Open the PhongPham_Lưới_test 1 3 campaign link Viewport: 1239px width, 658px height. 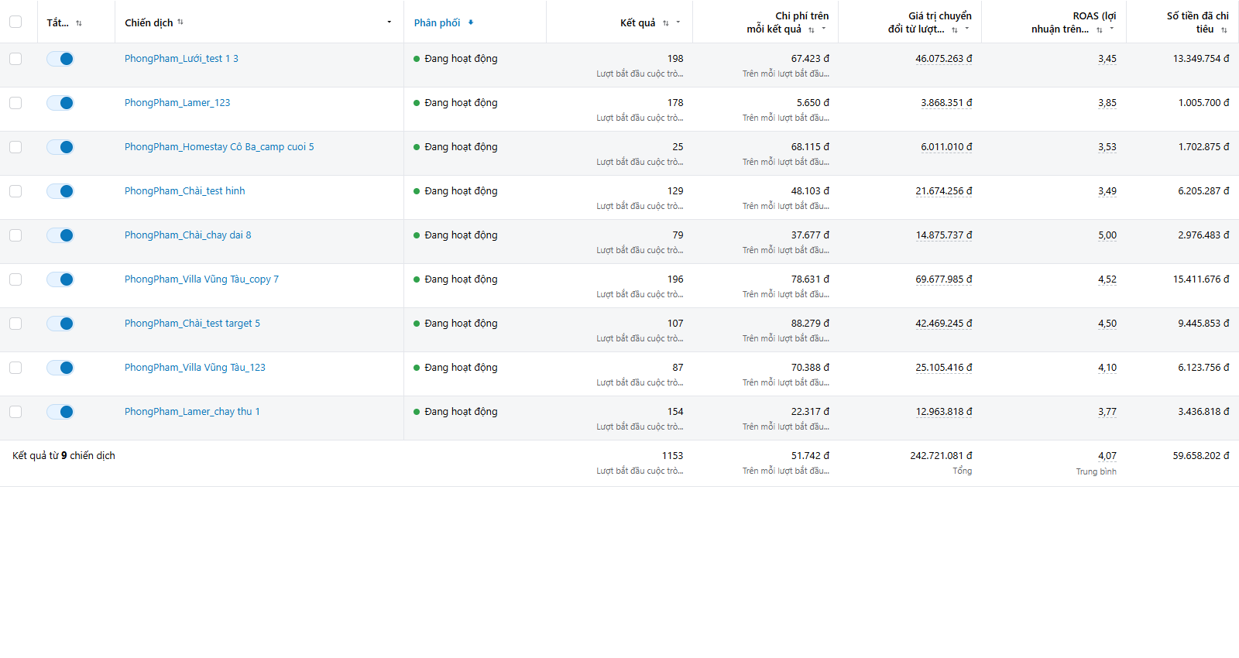click(x=181, y=59)
